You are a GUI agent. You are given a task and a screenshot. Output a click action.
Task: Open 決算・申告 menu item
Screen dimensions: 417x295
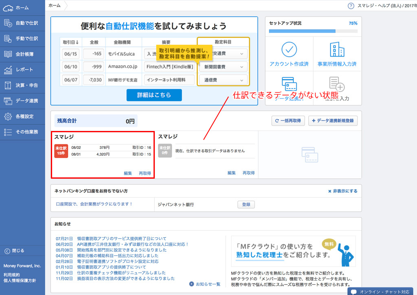click(x=22, y=85)
